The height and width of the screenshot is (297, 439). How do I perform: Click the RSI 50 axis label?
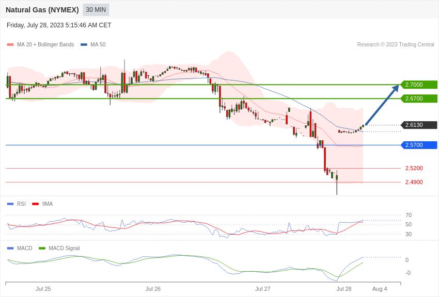pos(409,224)
